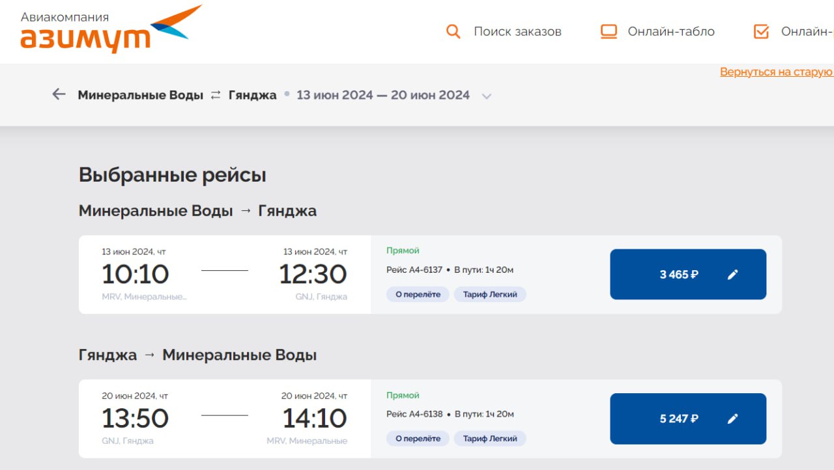
Task: Open the Онлайн-табло menu item
Action: (x=671, y=31)
